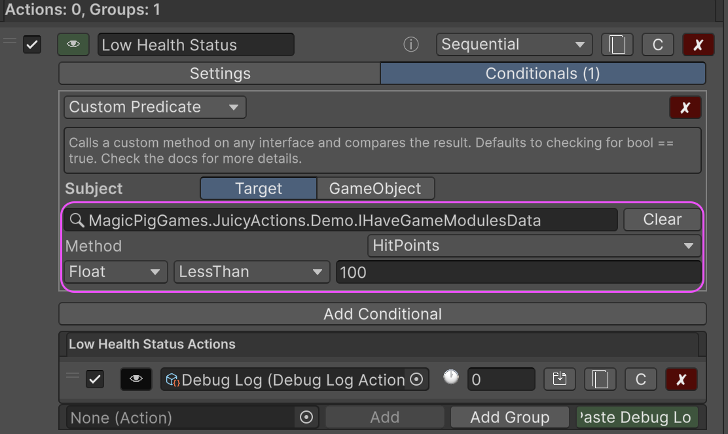This screenshot has width=728, height=434.
Task: Open the Sequential execution mode dropdown
Action: coord(514,44)
